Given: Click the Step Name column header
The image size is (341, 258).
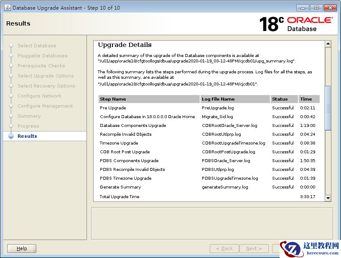Looking at the screenshot, I should (x=149, y=99).
